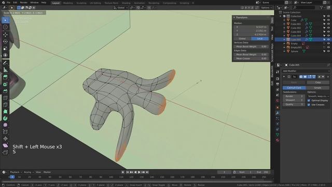The height and width of the screenshot is (187, 332).
Task: Toggle modifier edit mode display
Action: click(310, 77)
